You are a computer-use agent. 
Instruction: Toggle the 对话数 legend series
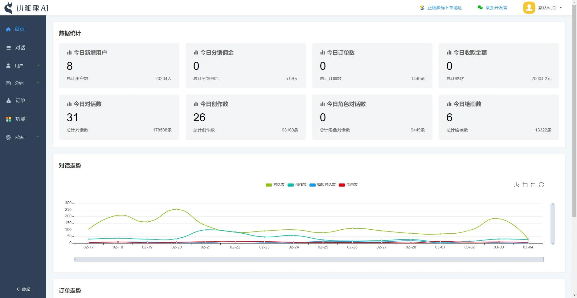click(275, 185)
